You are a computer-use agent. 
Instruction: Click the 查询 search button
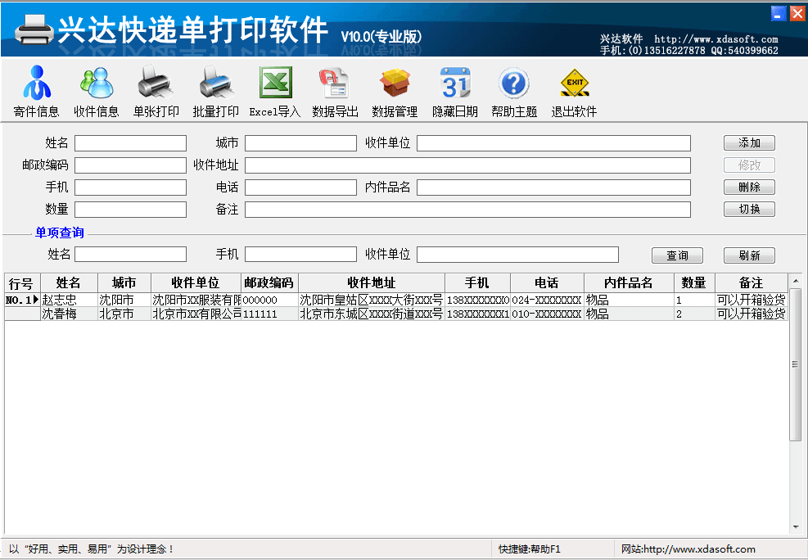pyautogui.click(x=677, y=255)
